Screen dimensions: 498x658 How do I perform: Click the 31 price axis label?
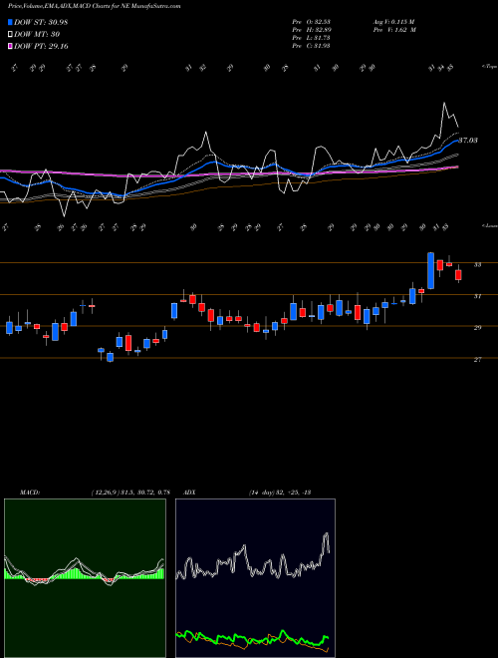(477, 296)
